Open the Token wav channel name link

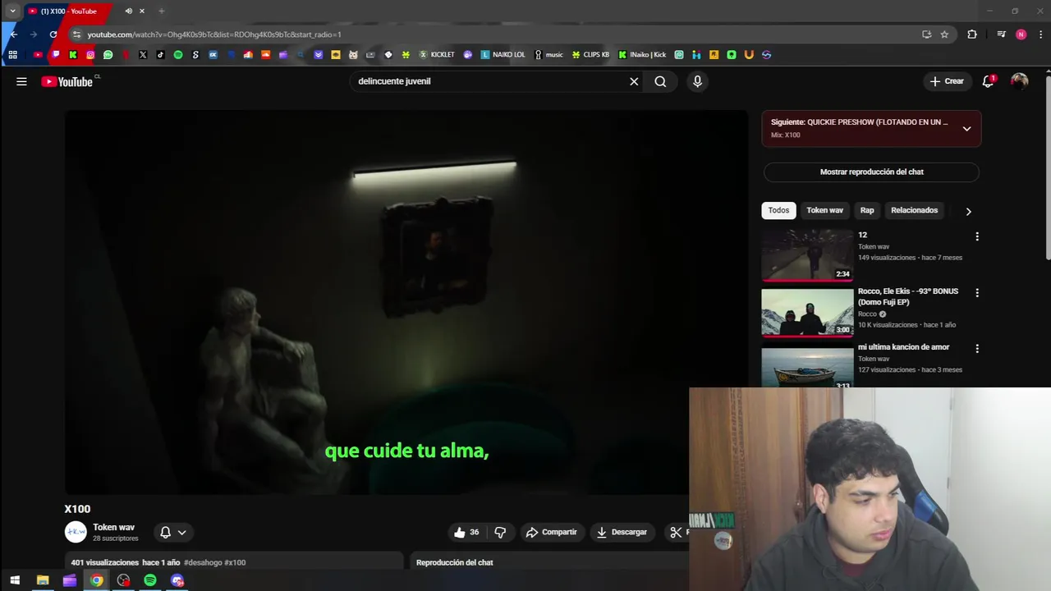113,527
